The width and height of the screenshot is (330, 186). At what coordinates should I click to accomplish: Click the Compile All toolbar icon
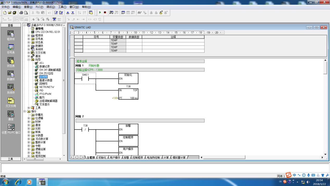pyautogui.click(x=61, y=13)
